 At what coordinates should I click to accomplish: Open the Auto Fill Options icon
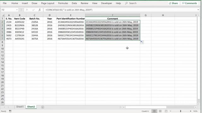click(142, 42)
